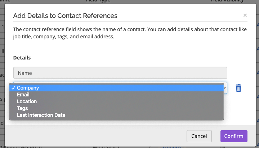Delete the Company detail row with trash icon
This screenshot has width=259, height=148.
pyautogui.click(x=238, y=88)
